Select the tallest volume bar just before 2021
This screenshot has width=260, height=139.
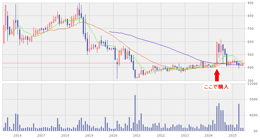coord(135,113)
